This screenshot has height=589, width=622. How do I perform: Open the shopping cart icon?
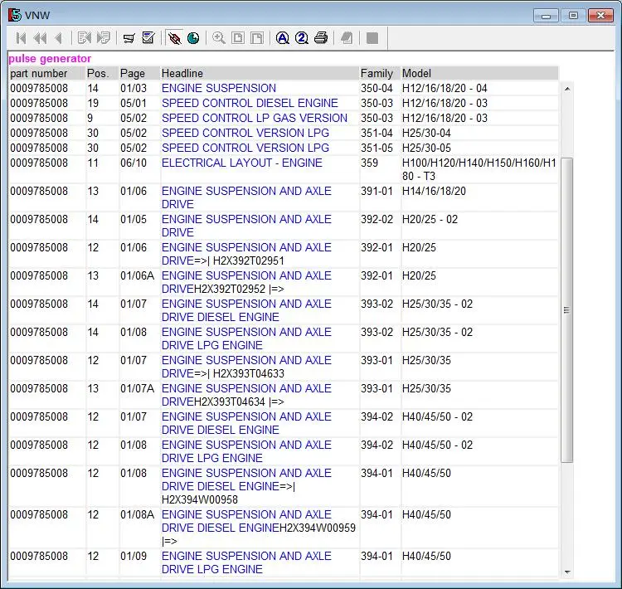[129, 38]
